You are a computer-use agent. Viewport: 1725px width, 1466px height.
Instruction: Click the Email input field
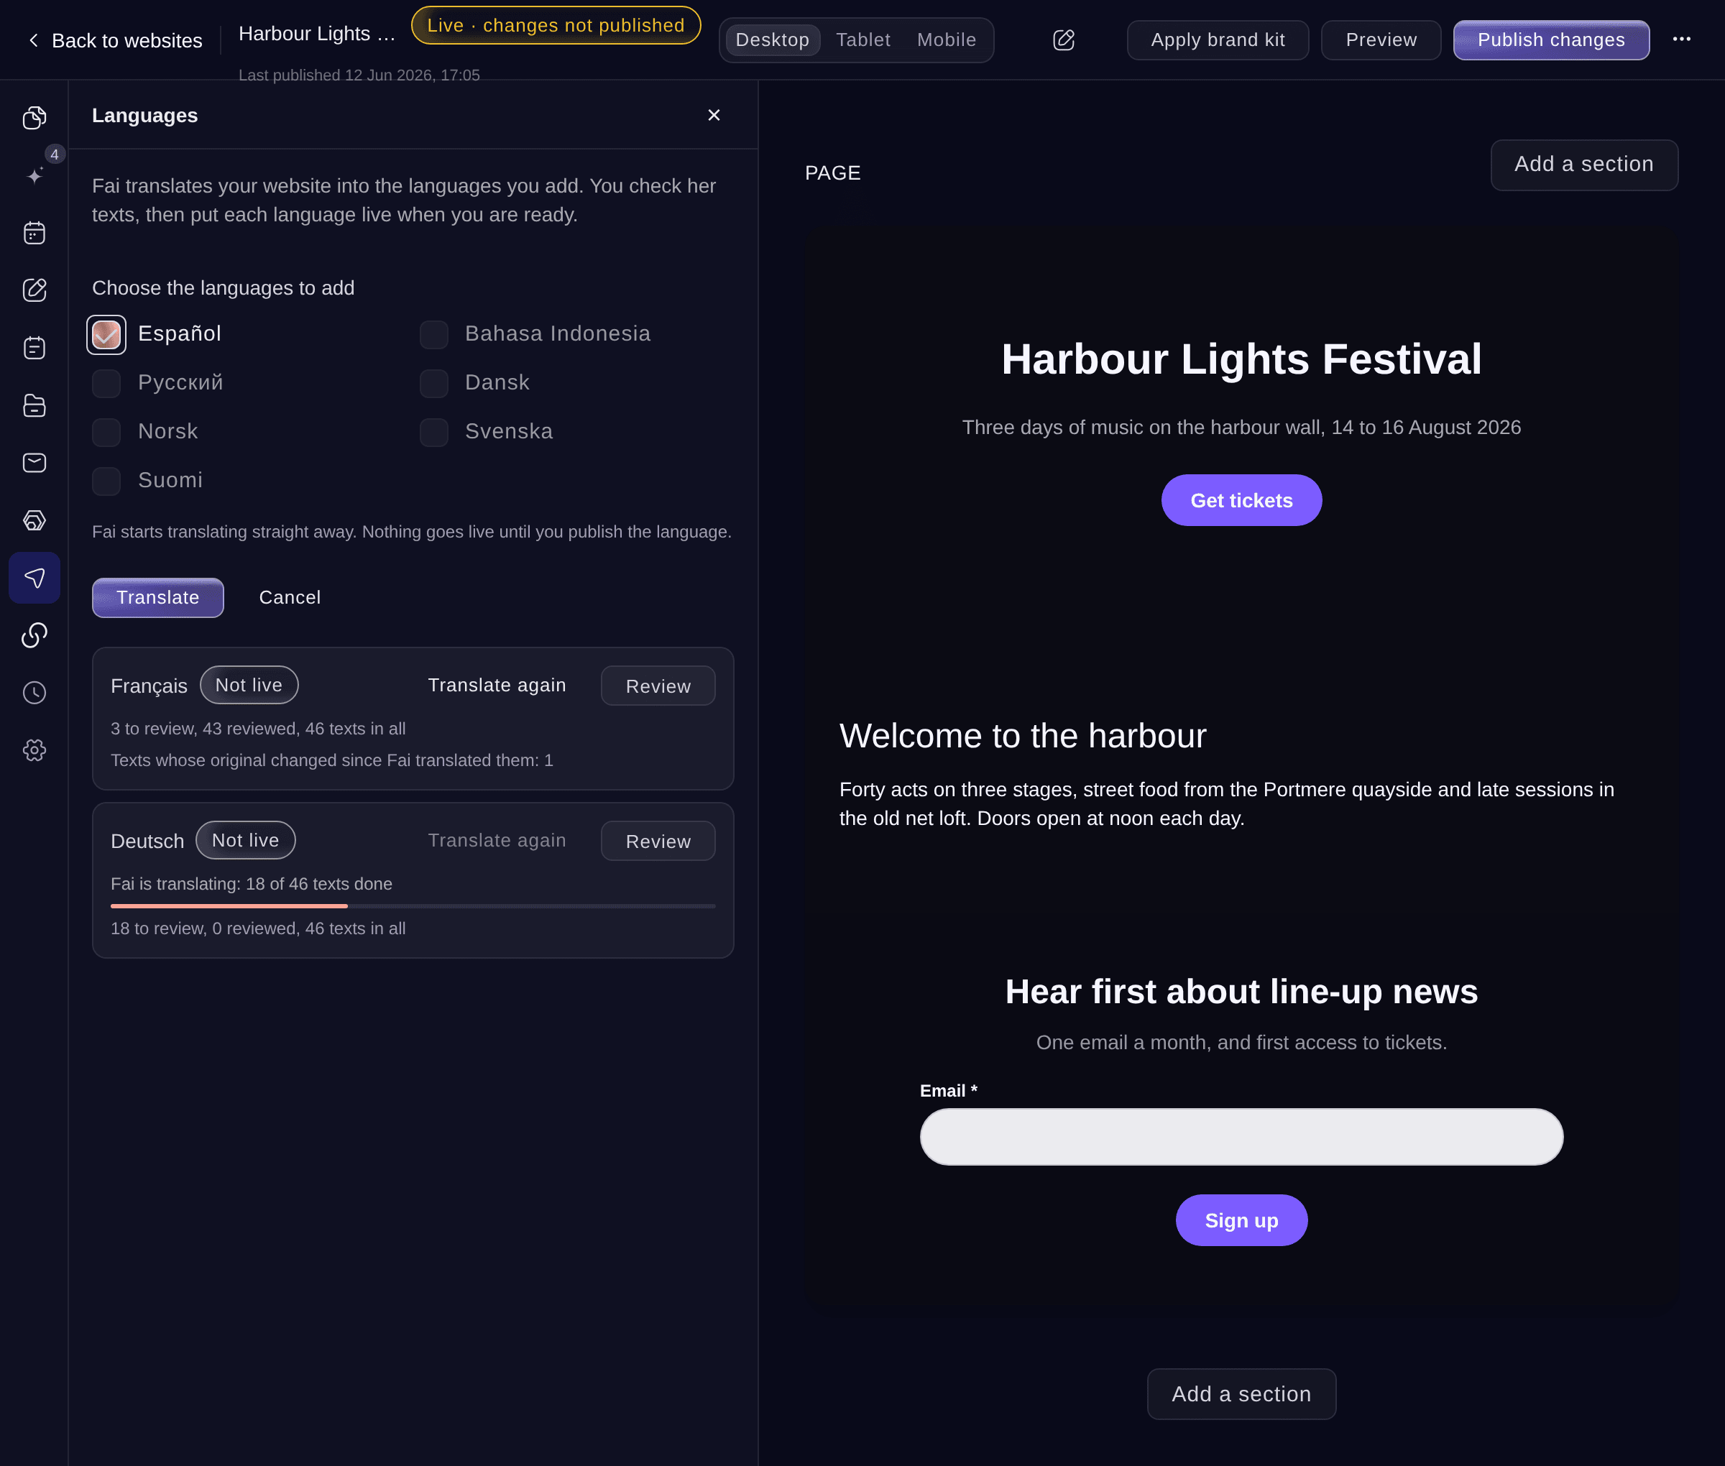tap(1241, 1136)
